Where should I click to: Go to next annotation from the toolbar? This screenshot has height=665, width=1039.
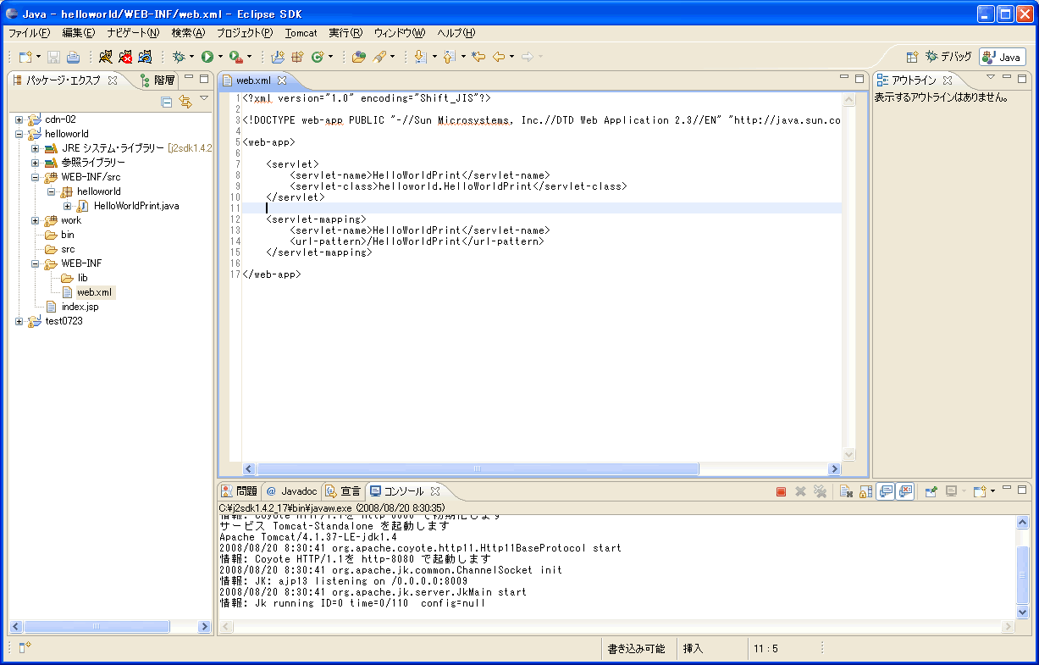[421, 57]
